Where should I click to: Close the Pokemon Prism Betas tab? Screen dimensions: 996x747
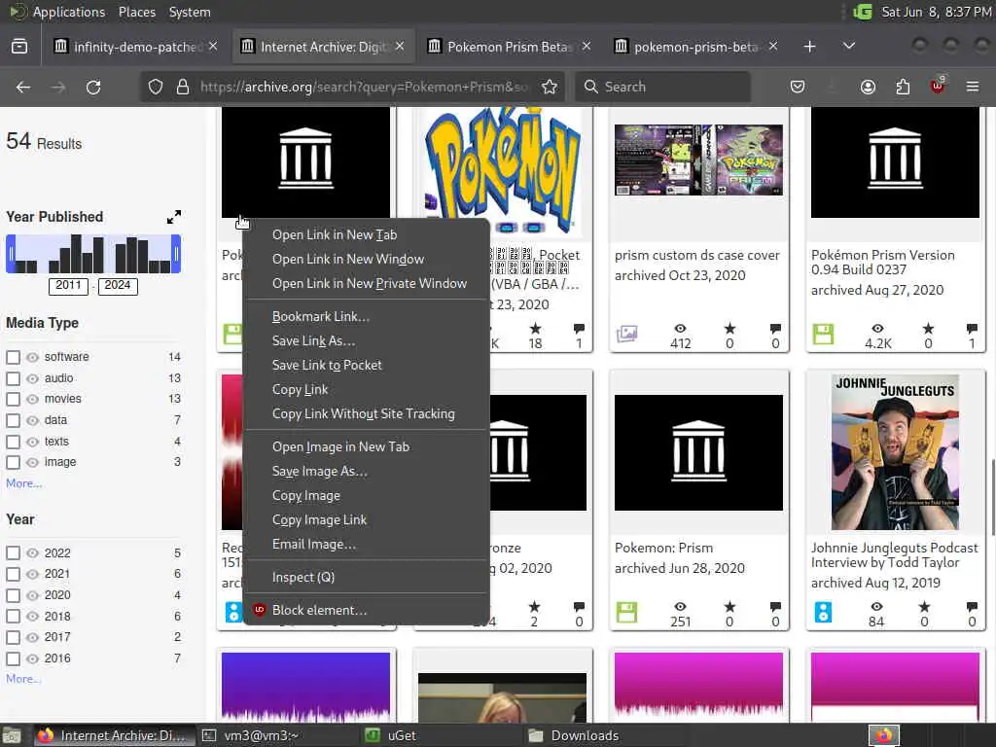click(587, 47)
